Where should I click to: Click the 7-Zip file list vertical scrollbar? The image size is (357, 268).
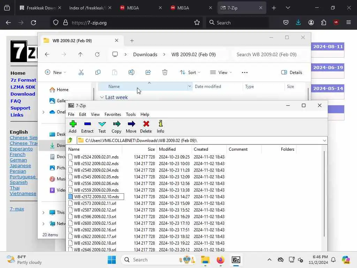324,194
